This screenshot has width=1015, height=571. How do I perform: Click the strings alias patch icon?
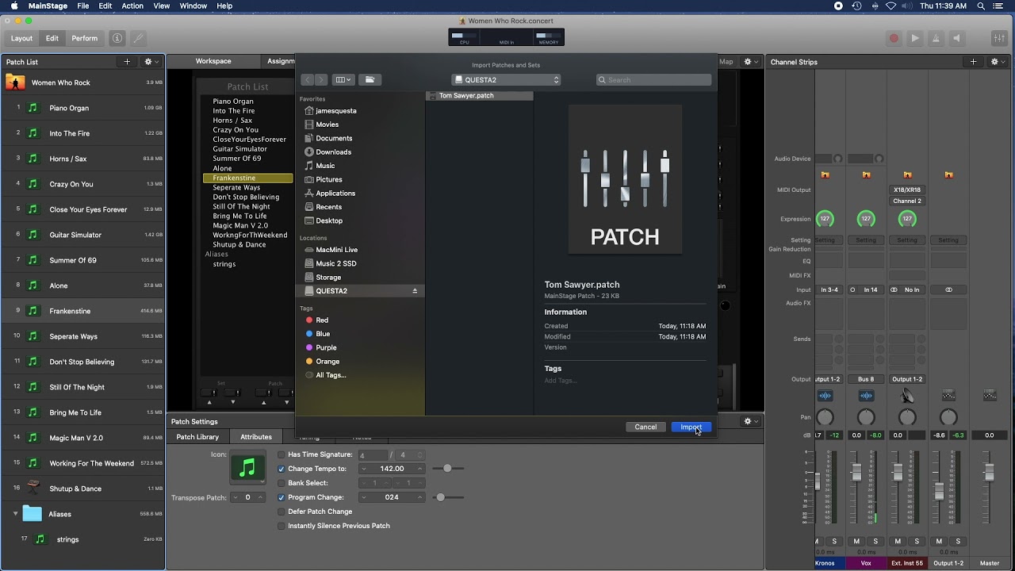[x=40, y=539]
